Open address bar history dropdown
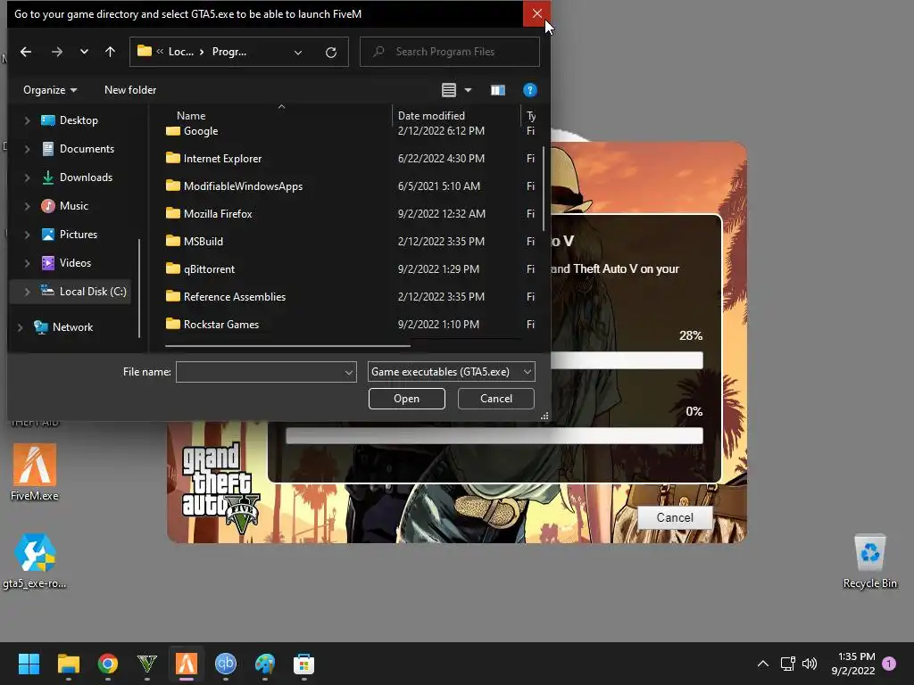Screen dimensions: 914x685 pos(298,53)
